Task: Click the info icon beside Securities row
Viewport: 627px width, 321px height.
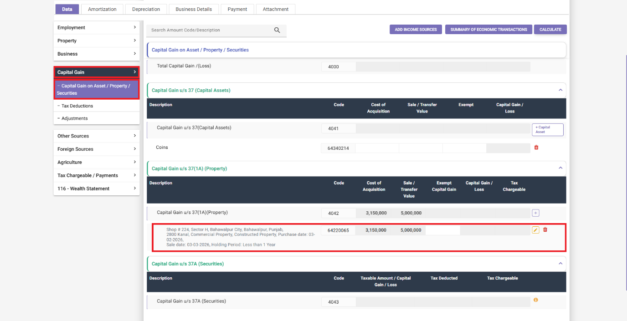Action: pyautogui.click(x=536, y=300)
